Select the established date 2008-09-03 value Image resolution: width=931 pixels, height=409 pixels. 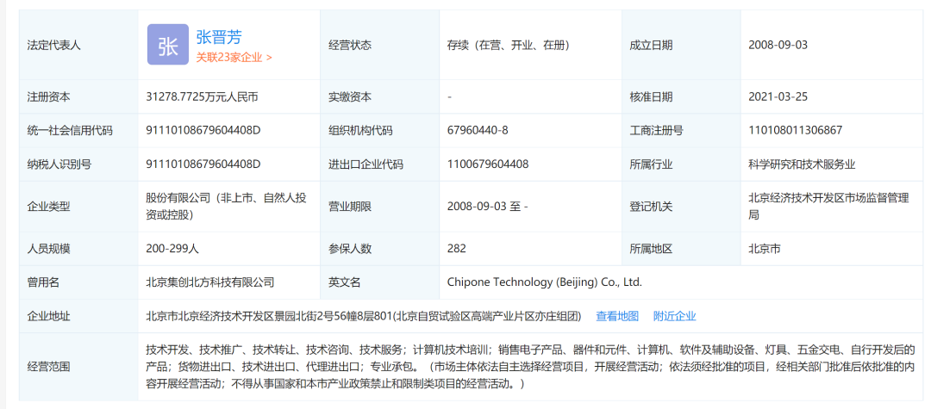point(778,45)
